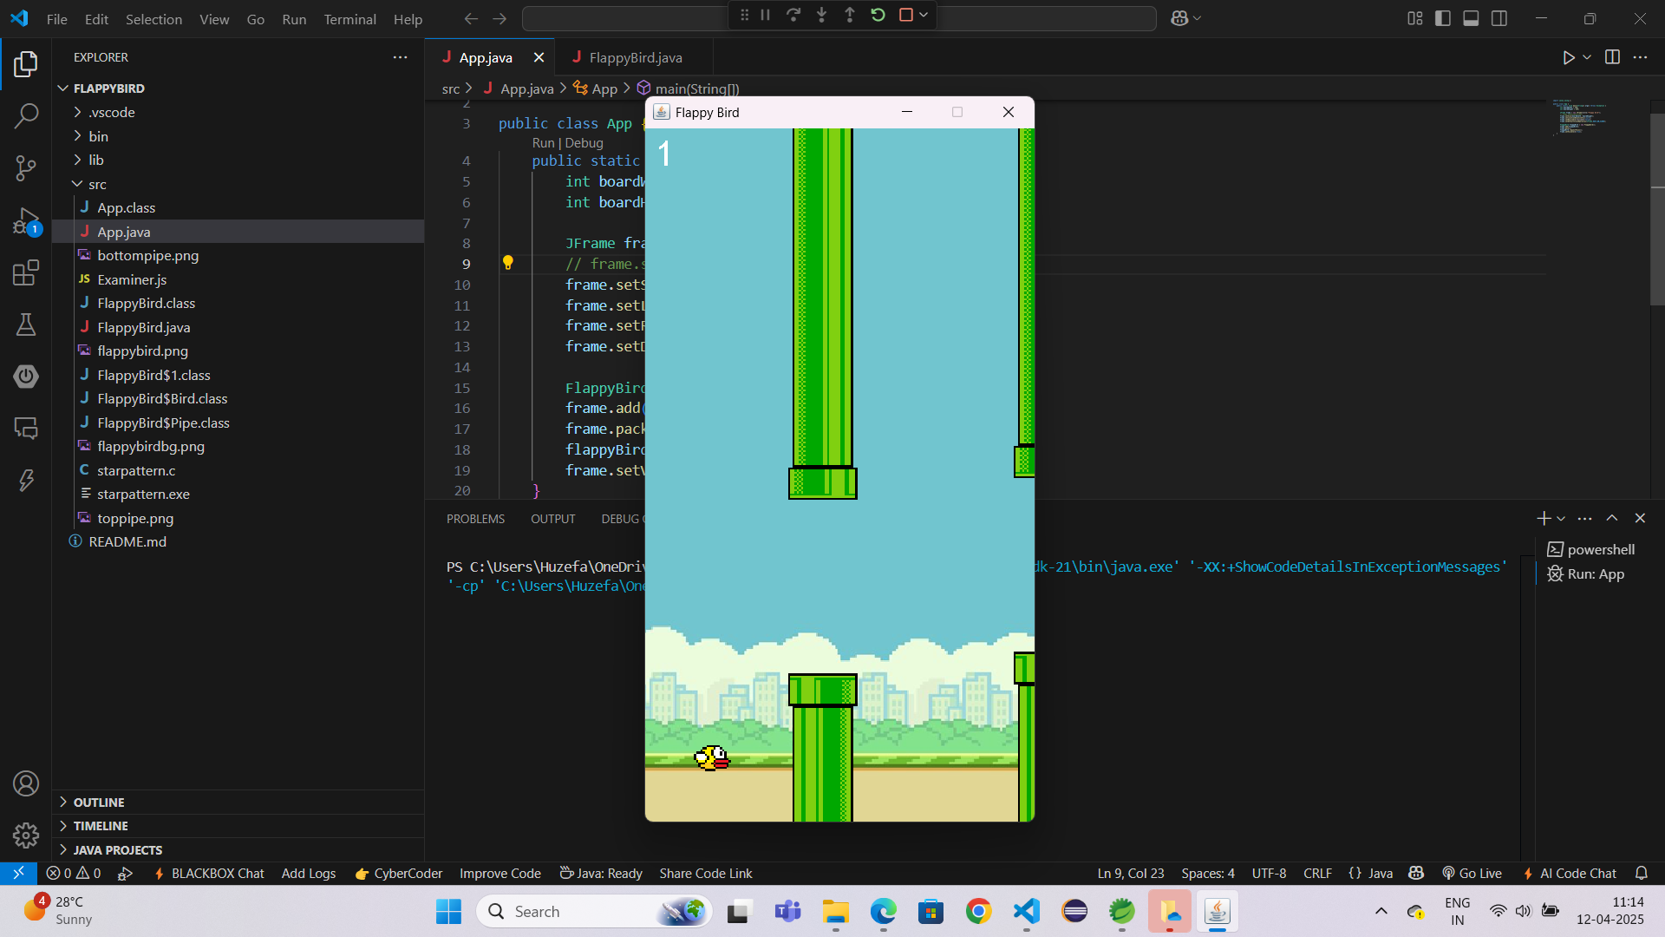This screenshot has height=937, width=1665.
Task: Open the Testing flask view
Action: pyautogui.click(x=26, y=324)
